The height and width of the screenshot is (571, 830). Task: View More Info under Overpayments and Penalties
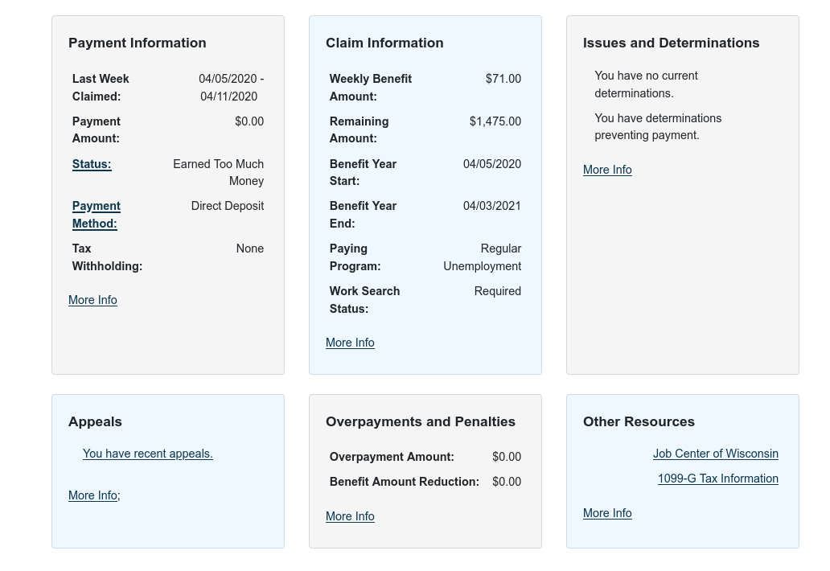(350, 516)
